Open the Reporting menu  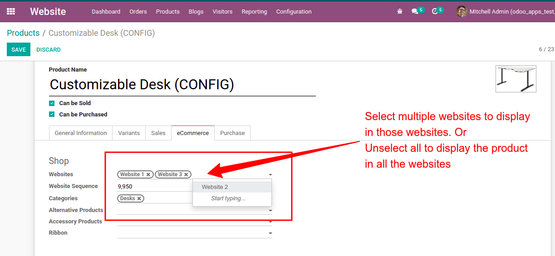(254, 11)
